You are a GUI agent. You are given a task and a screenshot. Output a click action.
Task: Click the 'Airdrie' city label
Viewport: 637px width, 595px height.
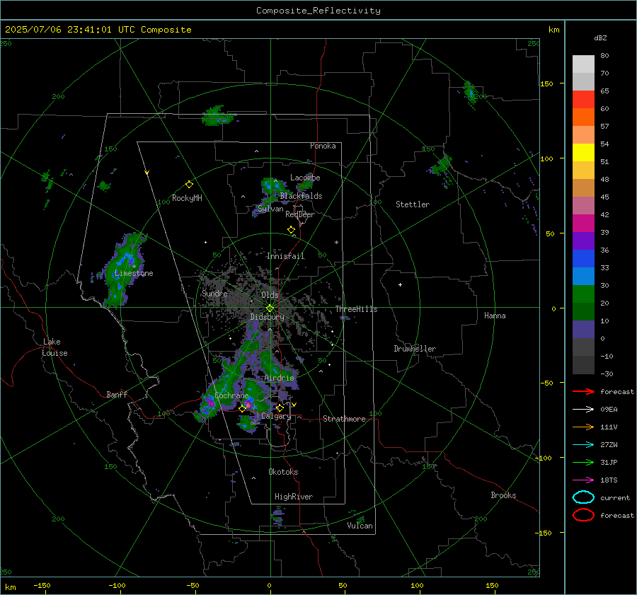(279, 378)
